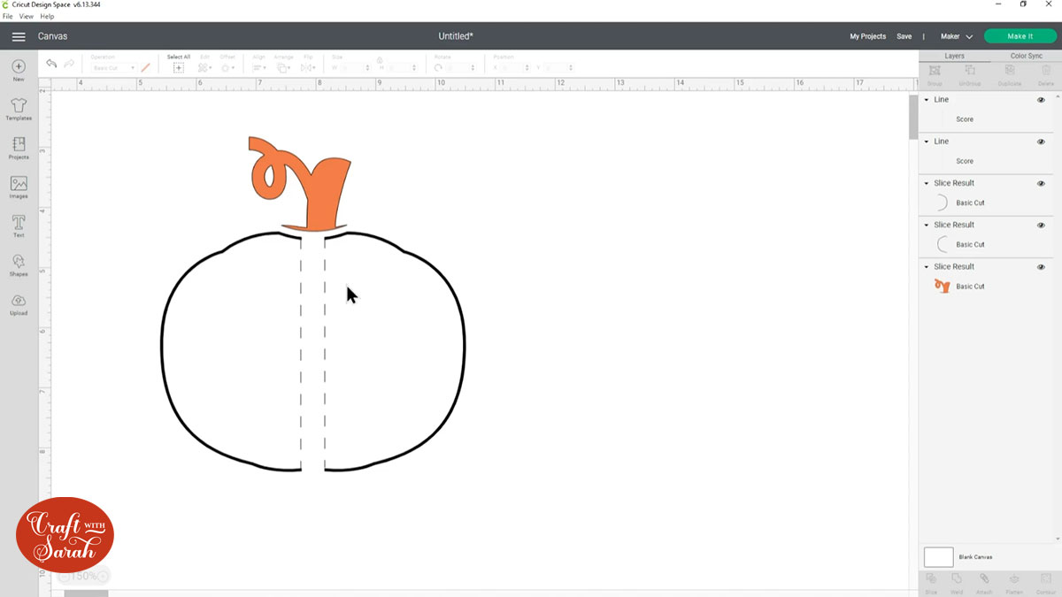The width and height of the screenshot is (1062, 597).
Task: Click the Contour tool
Action: (x=1045, y=582)
